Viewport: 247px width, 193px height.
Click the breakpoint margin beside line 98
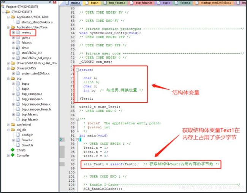[x=62, y=164]
